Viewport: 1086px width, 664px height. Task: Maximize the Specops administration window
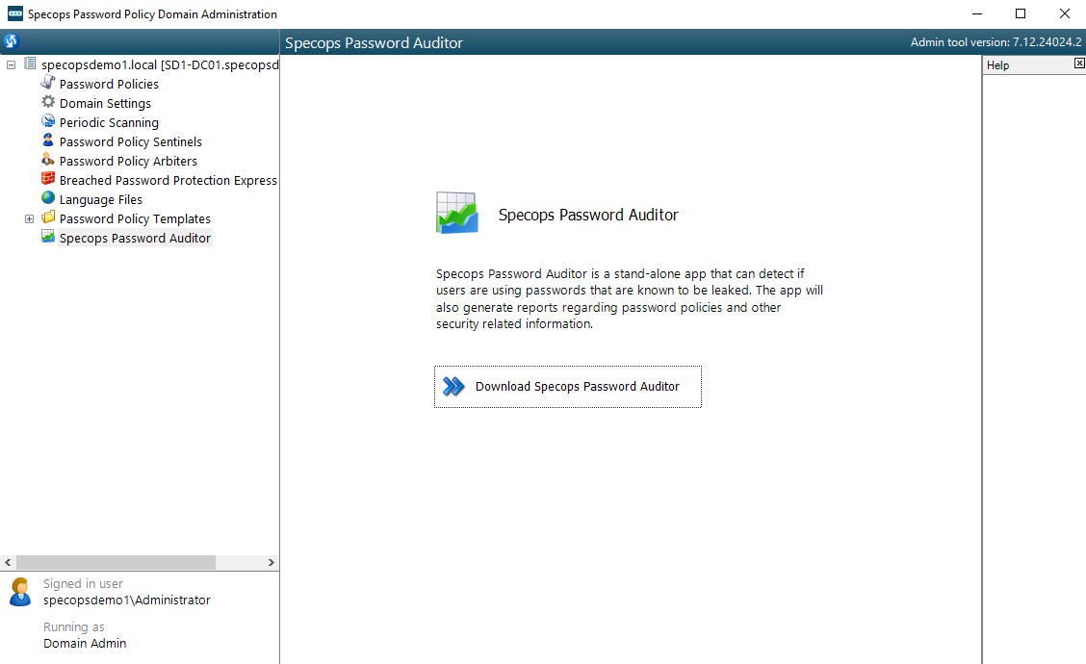pyautogui.click(x=1021, y=13)
